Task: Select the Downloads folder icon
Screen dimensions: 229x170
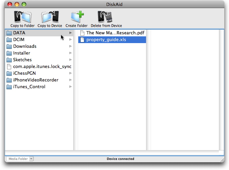Action: (x=9, y=46)
